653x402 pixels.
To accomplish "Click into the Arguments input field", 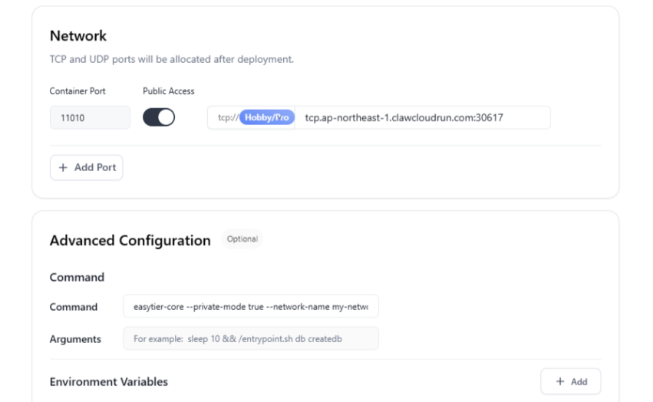I will click(250, 338).
